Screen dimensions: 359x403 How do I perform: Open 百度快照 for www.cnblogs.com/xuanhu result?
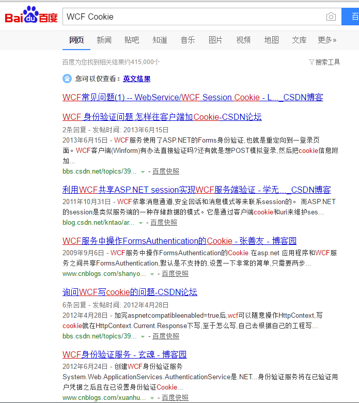point(175,398)
